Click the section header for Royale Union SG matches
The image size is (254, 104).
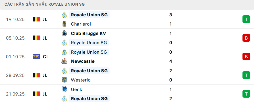tap(45, 4)
